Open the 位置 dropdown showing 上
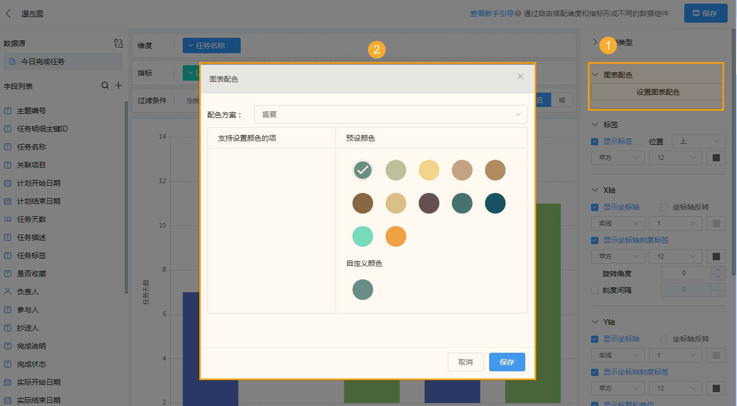The image size is (737, 406). coord(698,141)
